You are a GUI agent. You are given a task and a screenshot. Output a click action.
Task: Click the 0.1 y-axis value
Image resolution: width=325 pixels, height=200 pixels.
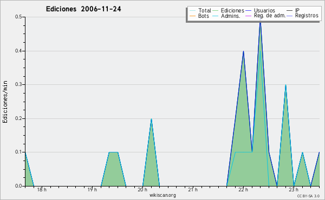18,152
